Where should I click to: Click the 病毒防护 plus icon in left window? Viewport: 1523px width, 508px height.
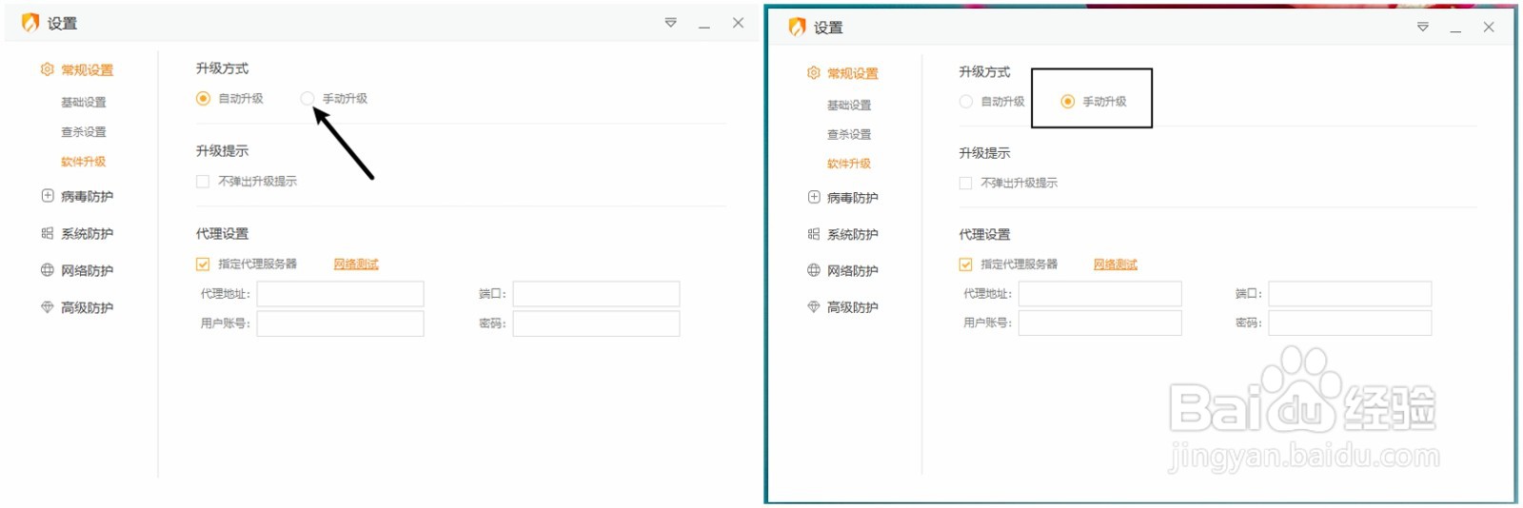coord(48,196)
